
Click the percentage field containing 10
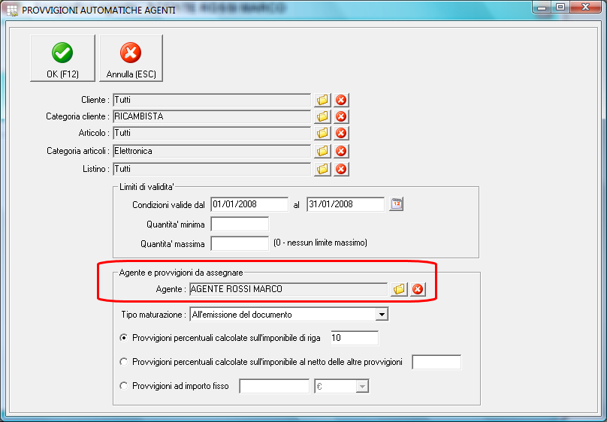click(x=355, y=338)
